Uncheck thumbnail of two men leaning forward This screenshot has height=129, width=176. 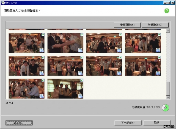(x=43, y=57)
